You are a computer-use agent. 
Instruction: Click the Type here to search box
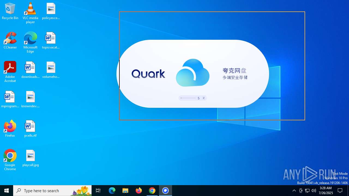52,191
